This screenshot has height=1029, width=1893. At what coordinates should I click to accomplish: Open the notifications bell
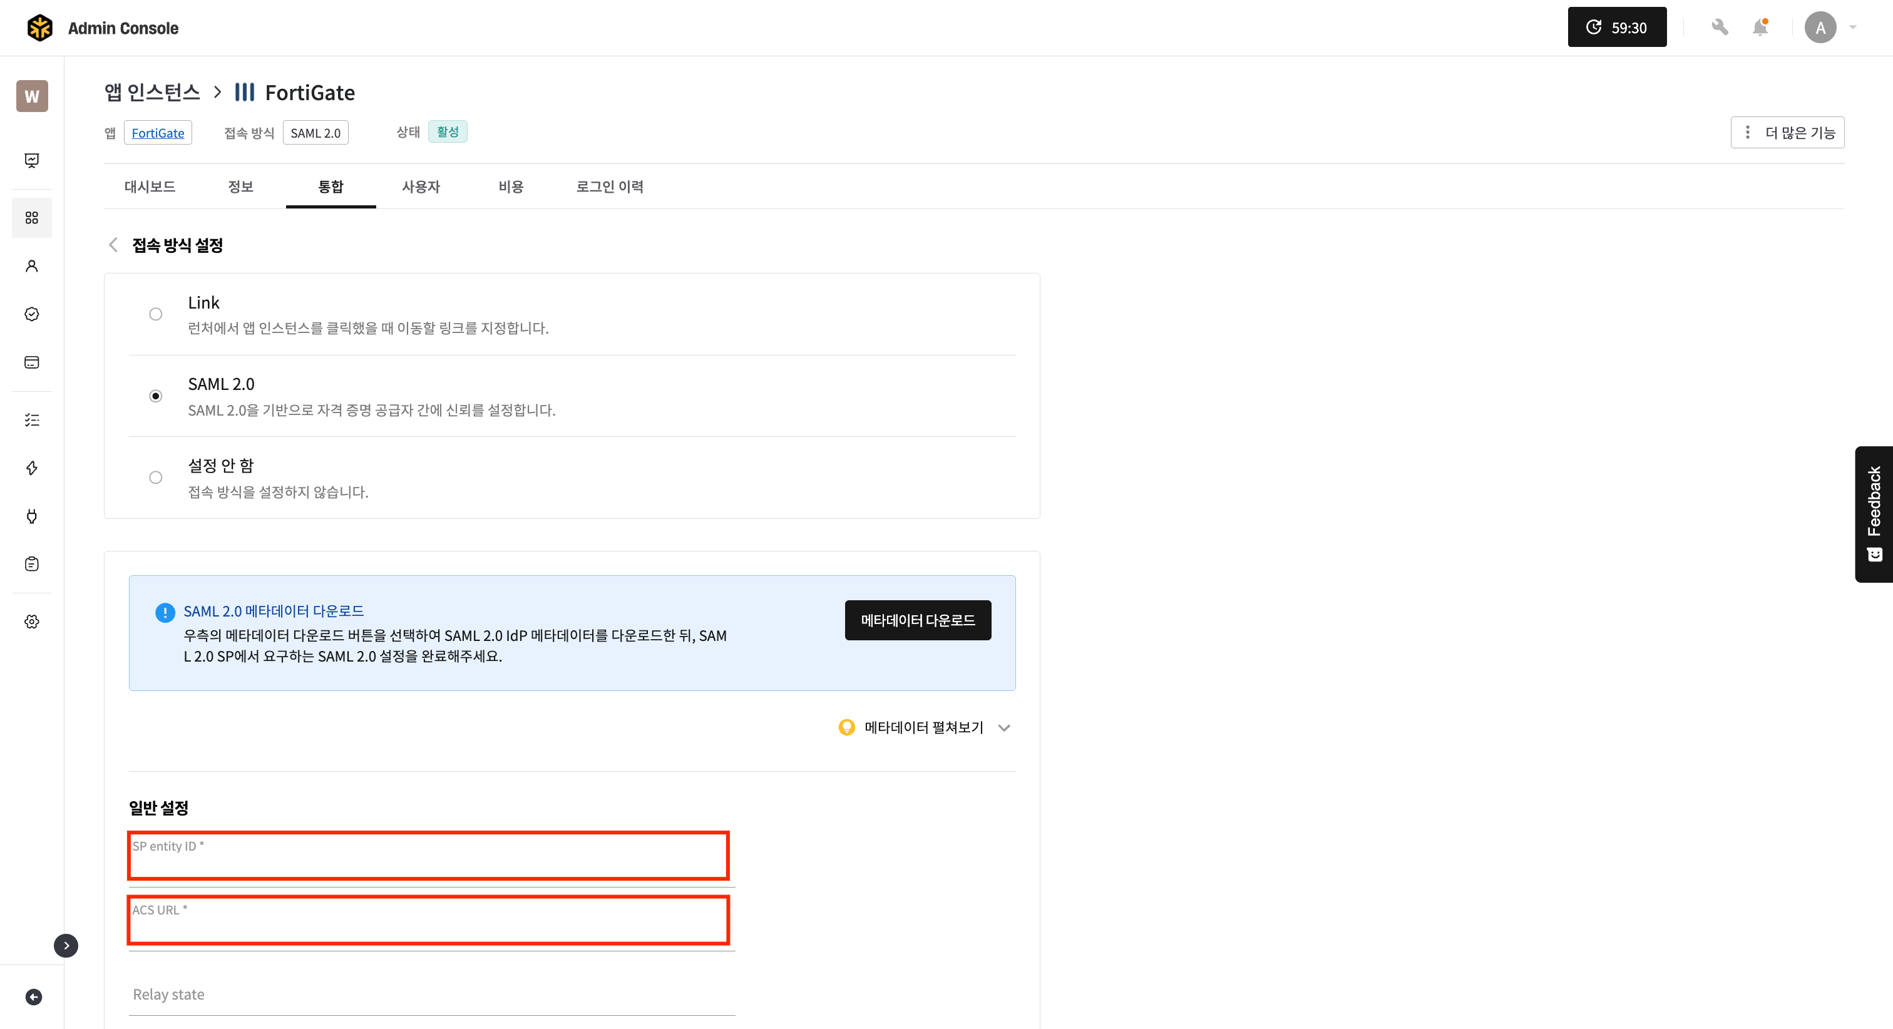click(1760, 28)
